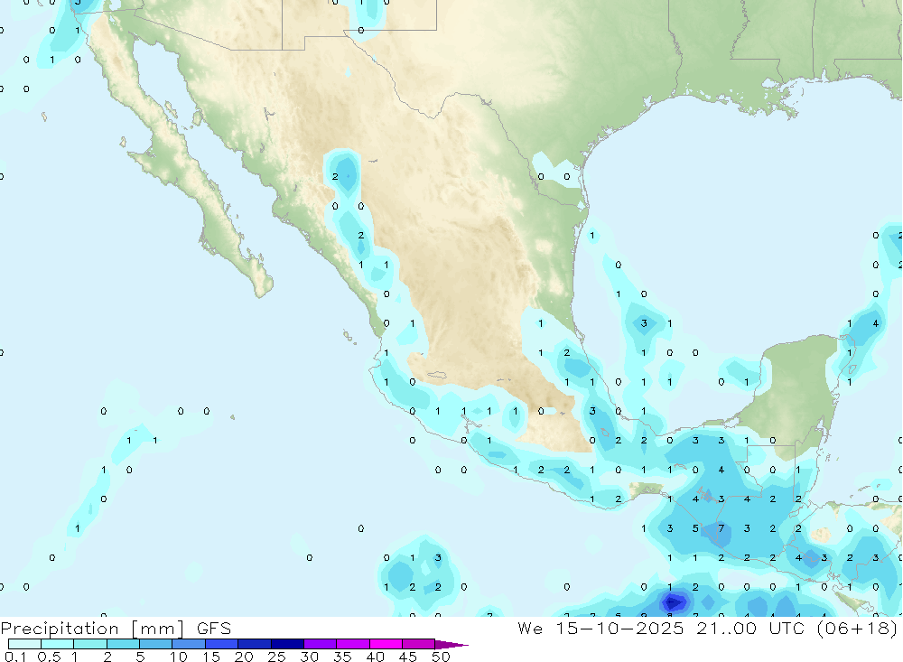Screen dimensions: 903x662
Task: Select the 35–40 mm violet legend swatch
Action: 353,644
